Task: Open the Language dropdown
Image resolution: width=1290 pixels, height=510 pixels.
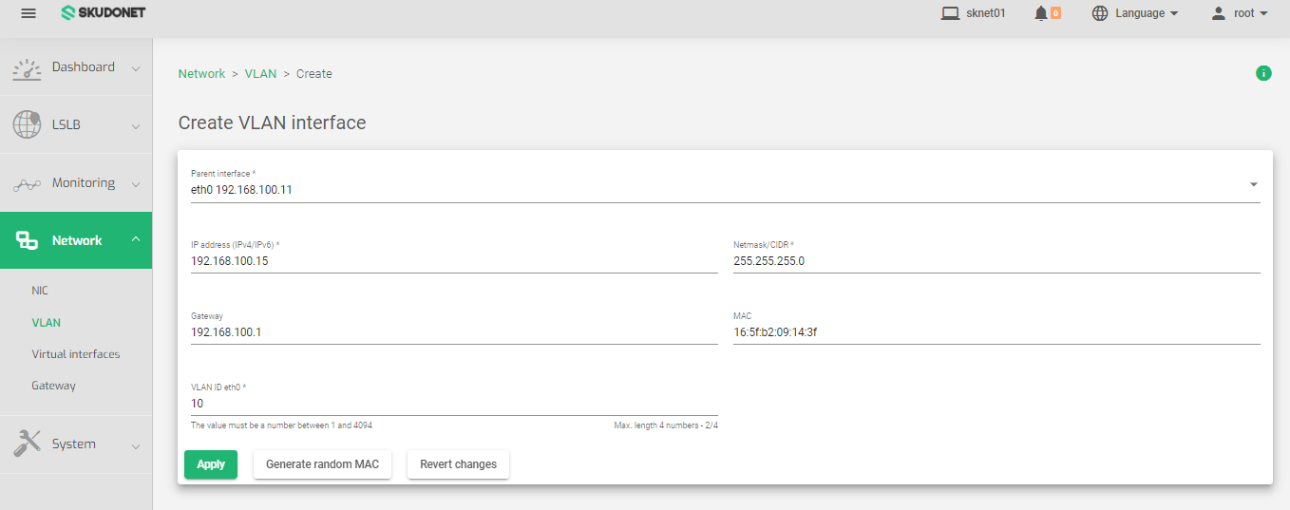Action: pos(1135,13)
